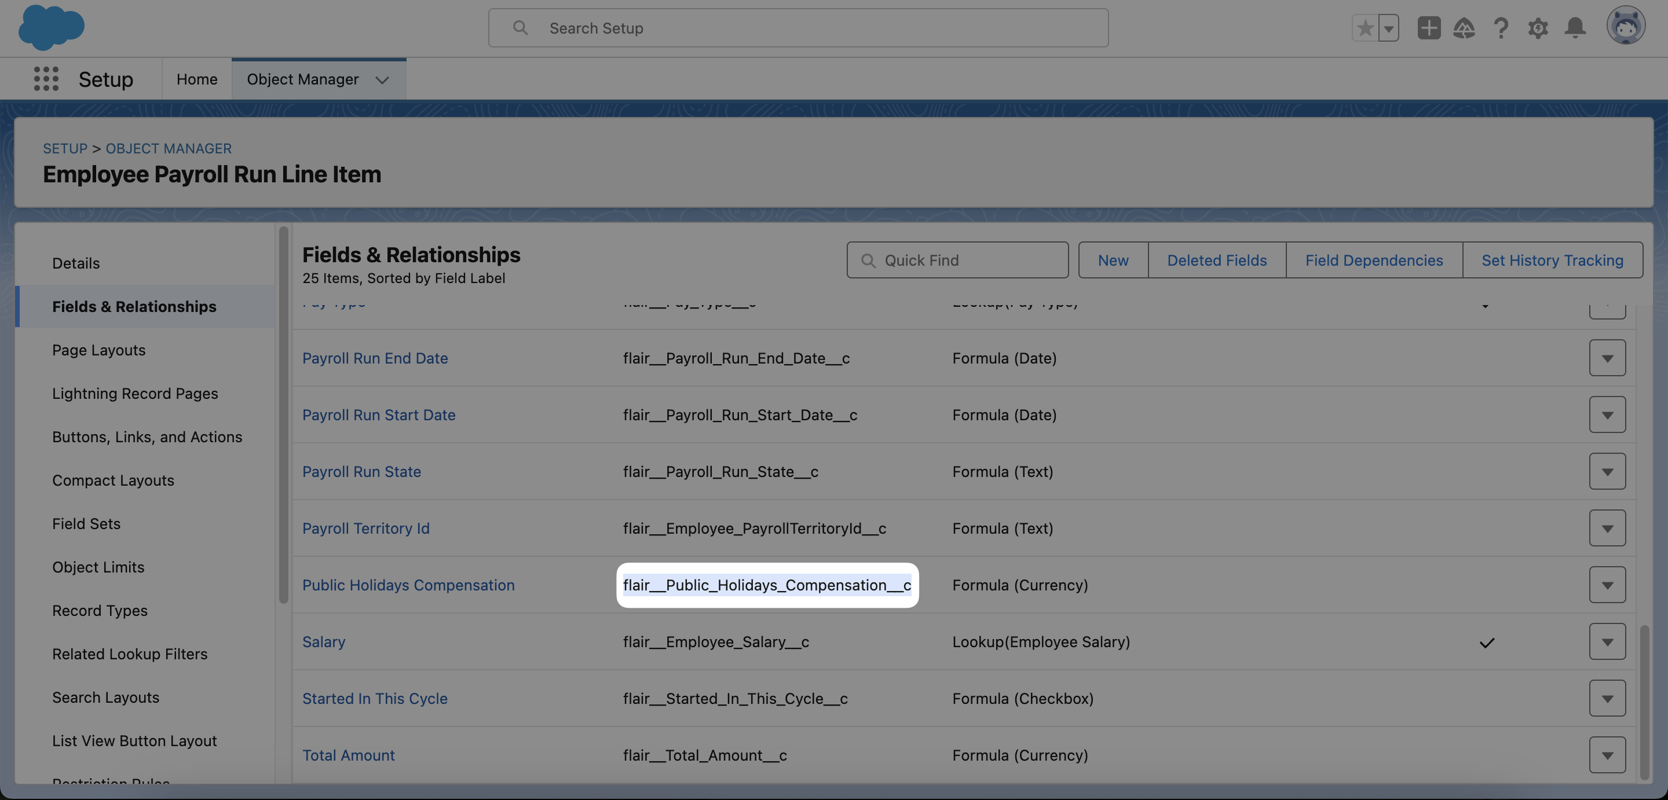View notifications bell
The image size is (1668, 800).
click(1575, 28)
